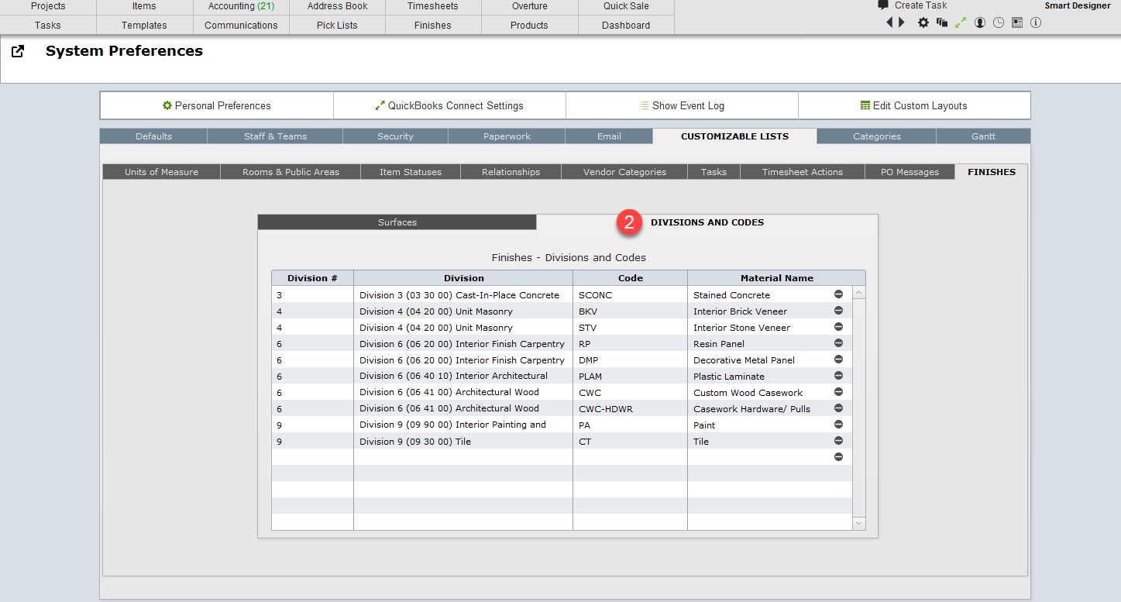
Task: Open the Units of Measure sub-tab
Action: 161,172
